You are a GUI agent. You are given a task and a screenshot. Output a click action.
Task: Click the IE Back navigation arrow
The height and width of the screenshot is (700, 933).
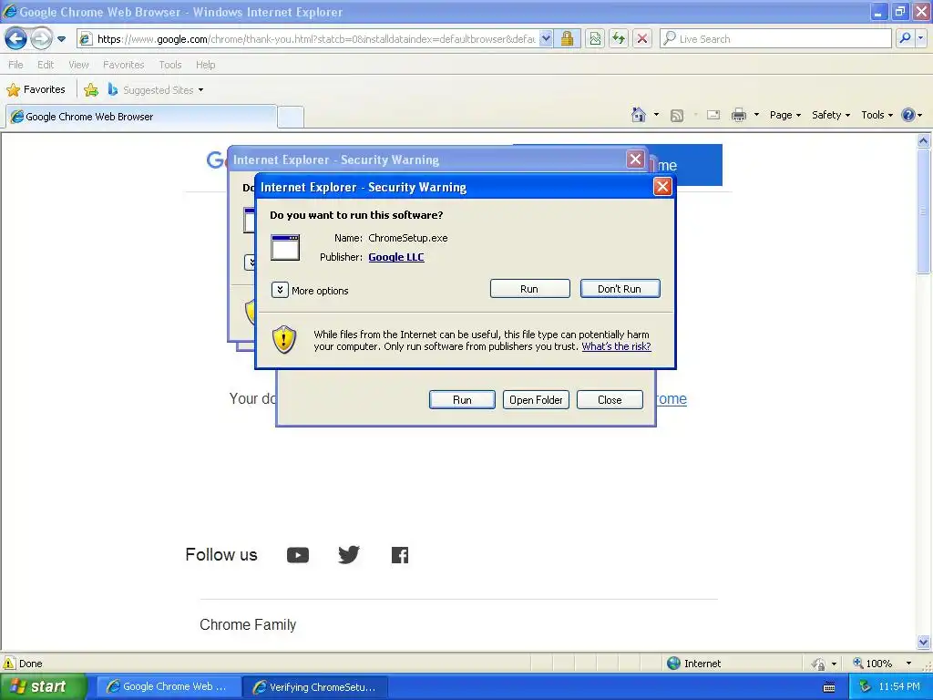point(16,38)
